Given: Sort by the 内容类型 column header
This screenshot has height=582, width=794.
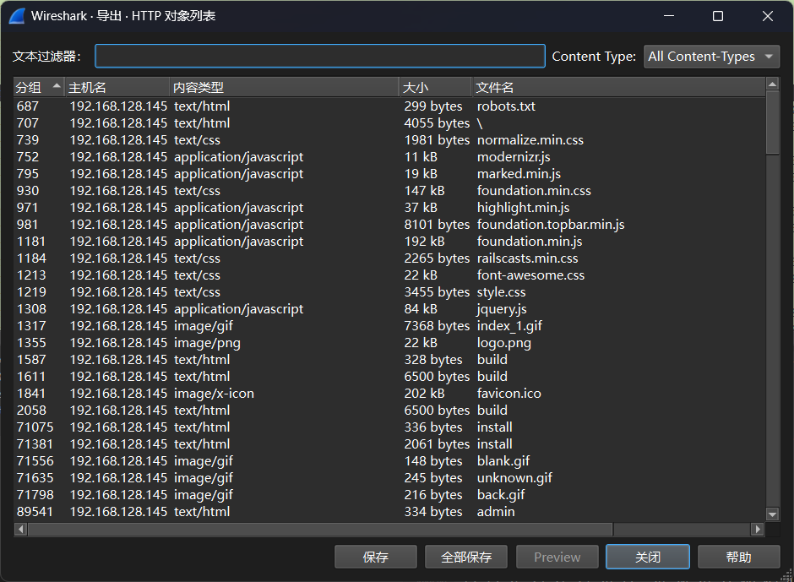Looking at the screenshot, I should click(x=284, y=87).
